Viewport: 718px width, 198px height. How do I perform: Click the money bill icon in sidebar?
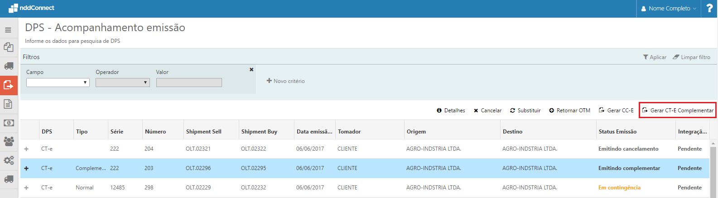tap(9, 123)
